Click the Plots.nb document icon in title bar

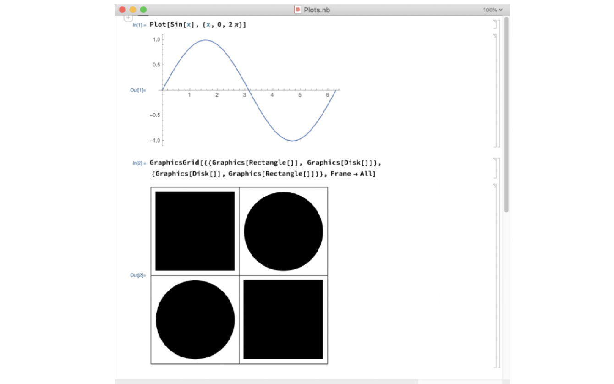point(298,10)
